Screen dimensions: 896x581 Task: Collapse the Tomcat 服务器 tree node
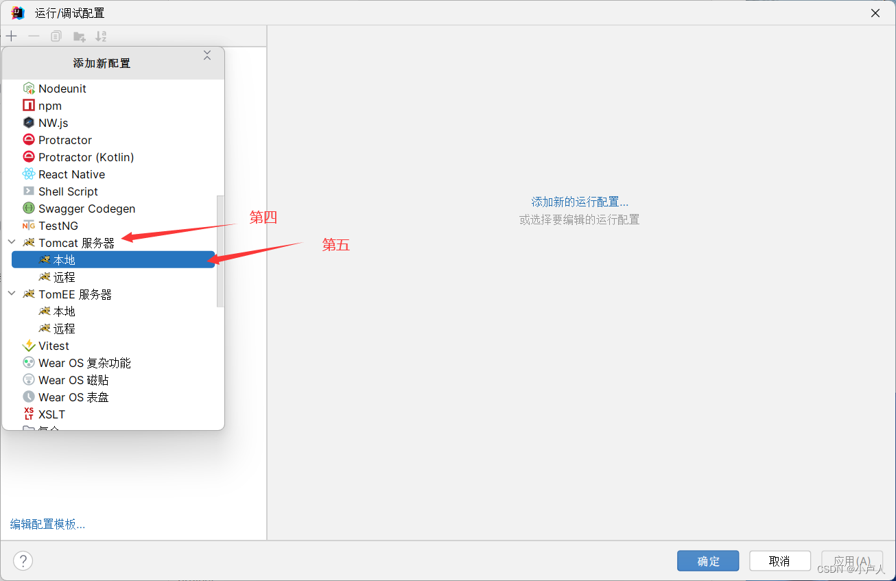pos(12,243)
